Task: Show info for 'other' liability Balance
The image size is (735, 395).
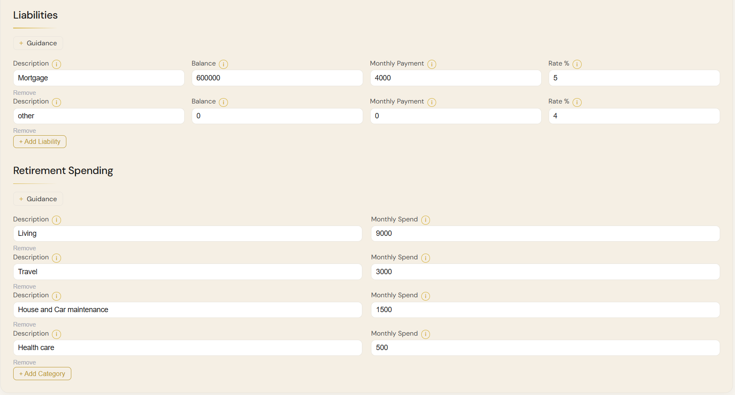Action: coord(223,102)
